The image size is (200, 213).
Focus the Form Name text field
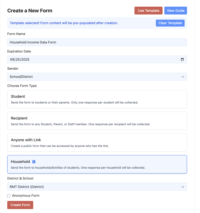point(97,42)
